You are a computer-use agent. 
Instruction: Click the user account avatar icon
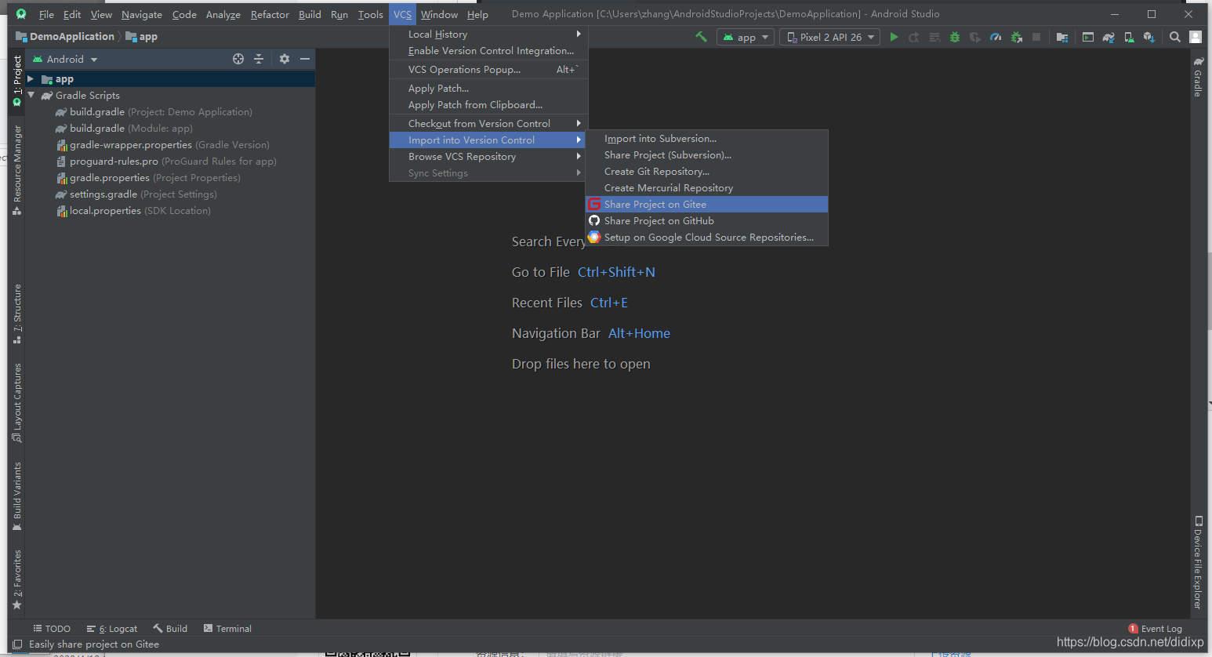(1196, 37)
